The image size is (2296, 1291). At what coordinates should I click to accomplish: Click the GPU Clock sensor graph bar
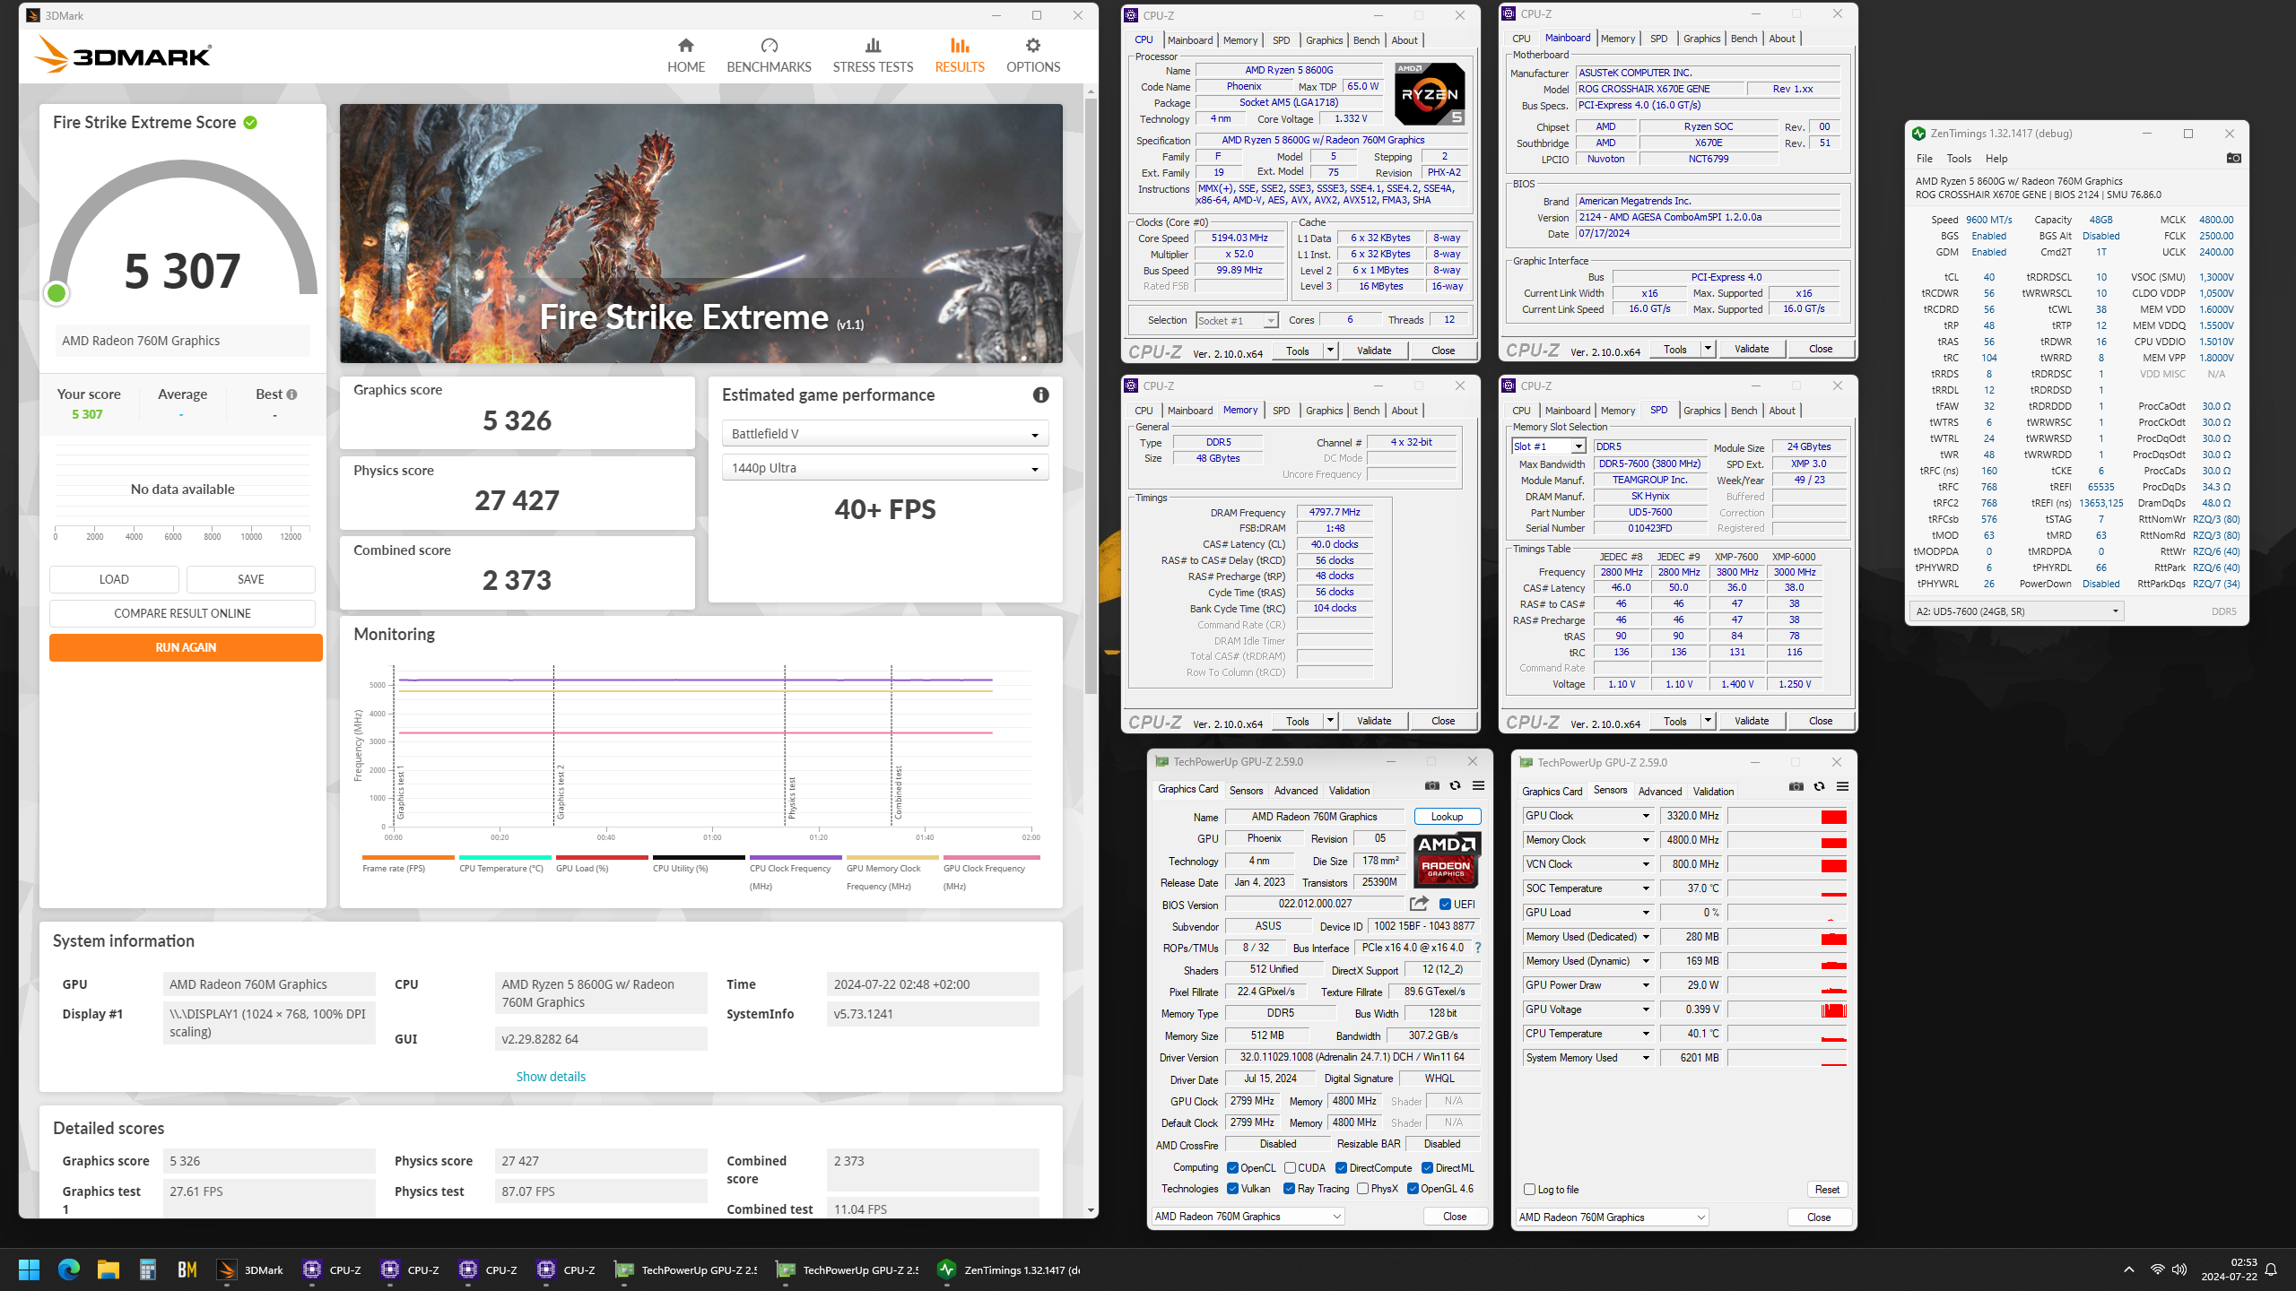click(x=1787, y=816)
